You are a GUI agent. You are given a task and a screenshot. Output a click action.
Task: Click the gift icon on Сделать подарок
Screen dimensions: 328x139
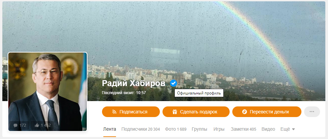pos(175,112)
